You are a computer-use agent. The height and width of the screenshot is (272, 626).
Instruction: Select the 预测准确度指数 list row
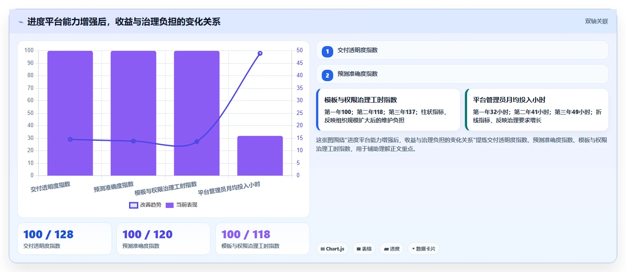pos(462,74)
